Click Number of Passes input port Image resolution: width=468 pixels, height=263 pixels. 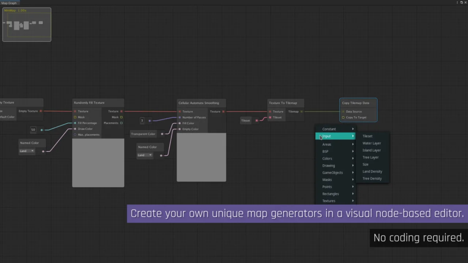tap(180, 118)
